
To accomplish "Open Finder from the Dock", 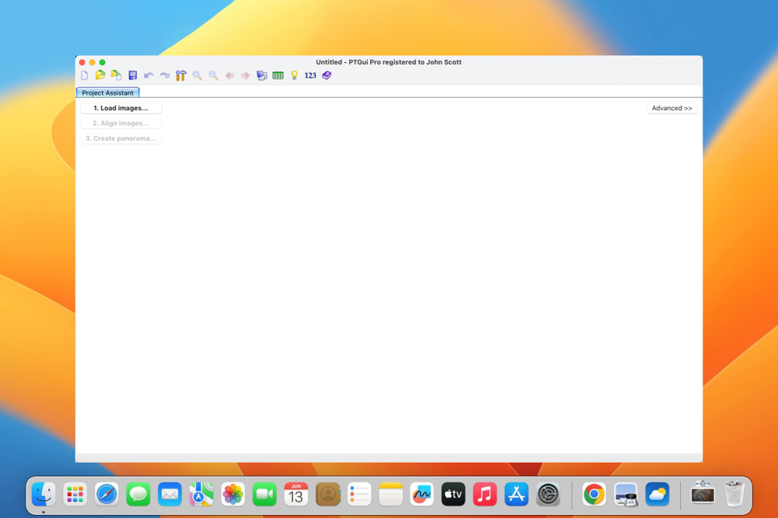I will click(x=44, y=494).
